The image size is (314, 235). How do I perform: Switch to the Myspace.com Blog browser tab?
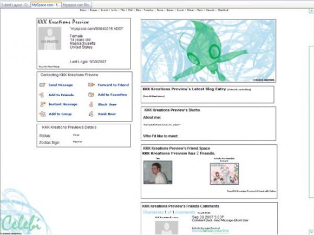[76, 5]
